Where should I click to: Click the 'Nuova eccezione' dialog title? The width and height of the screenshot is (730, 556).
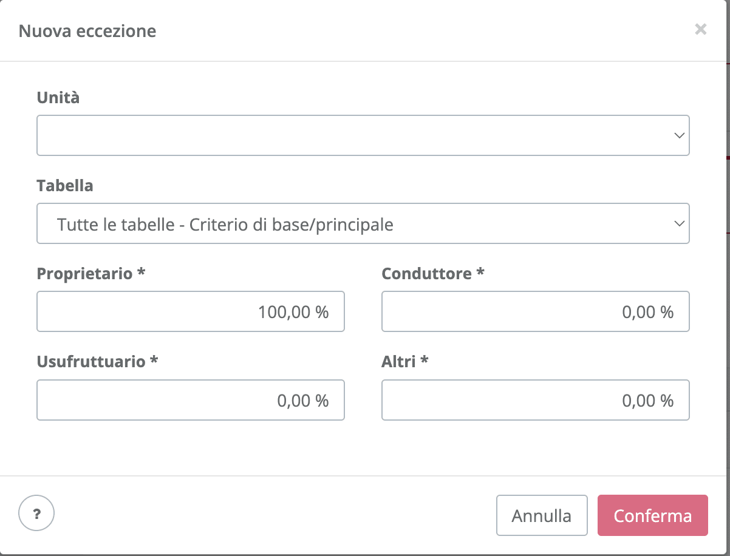pyautogui.click(x=87, y=31)
